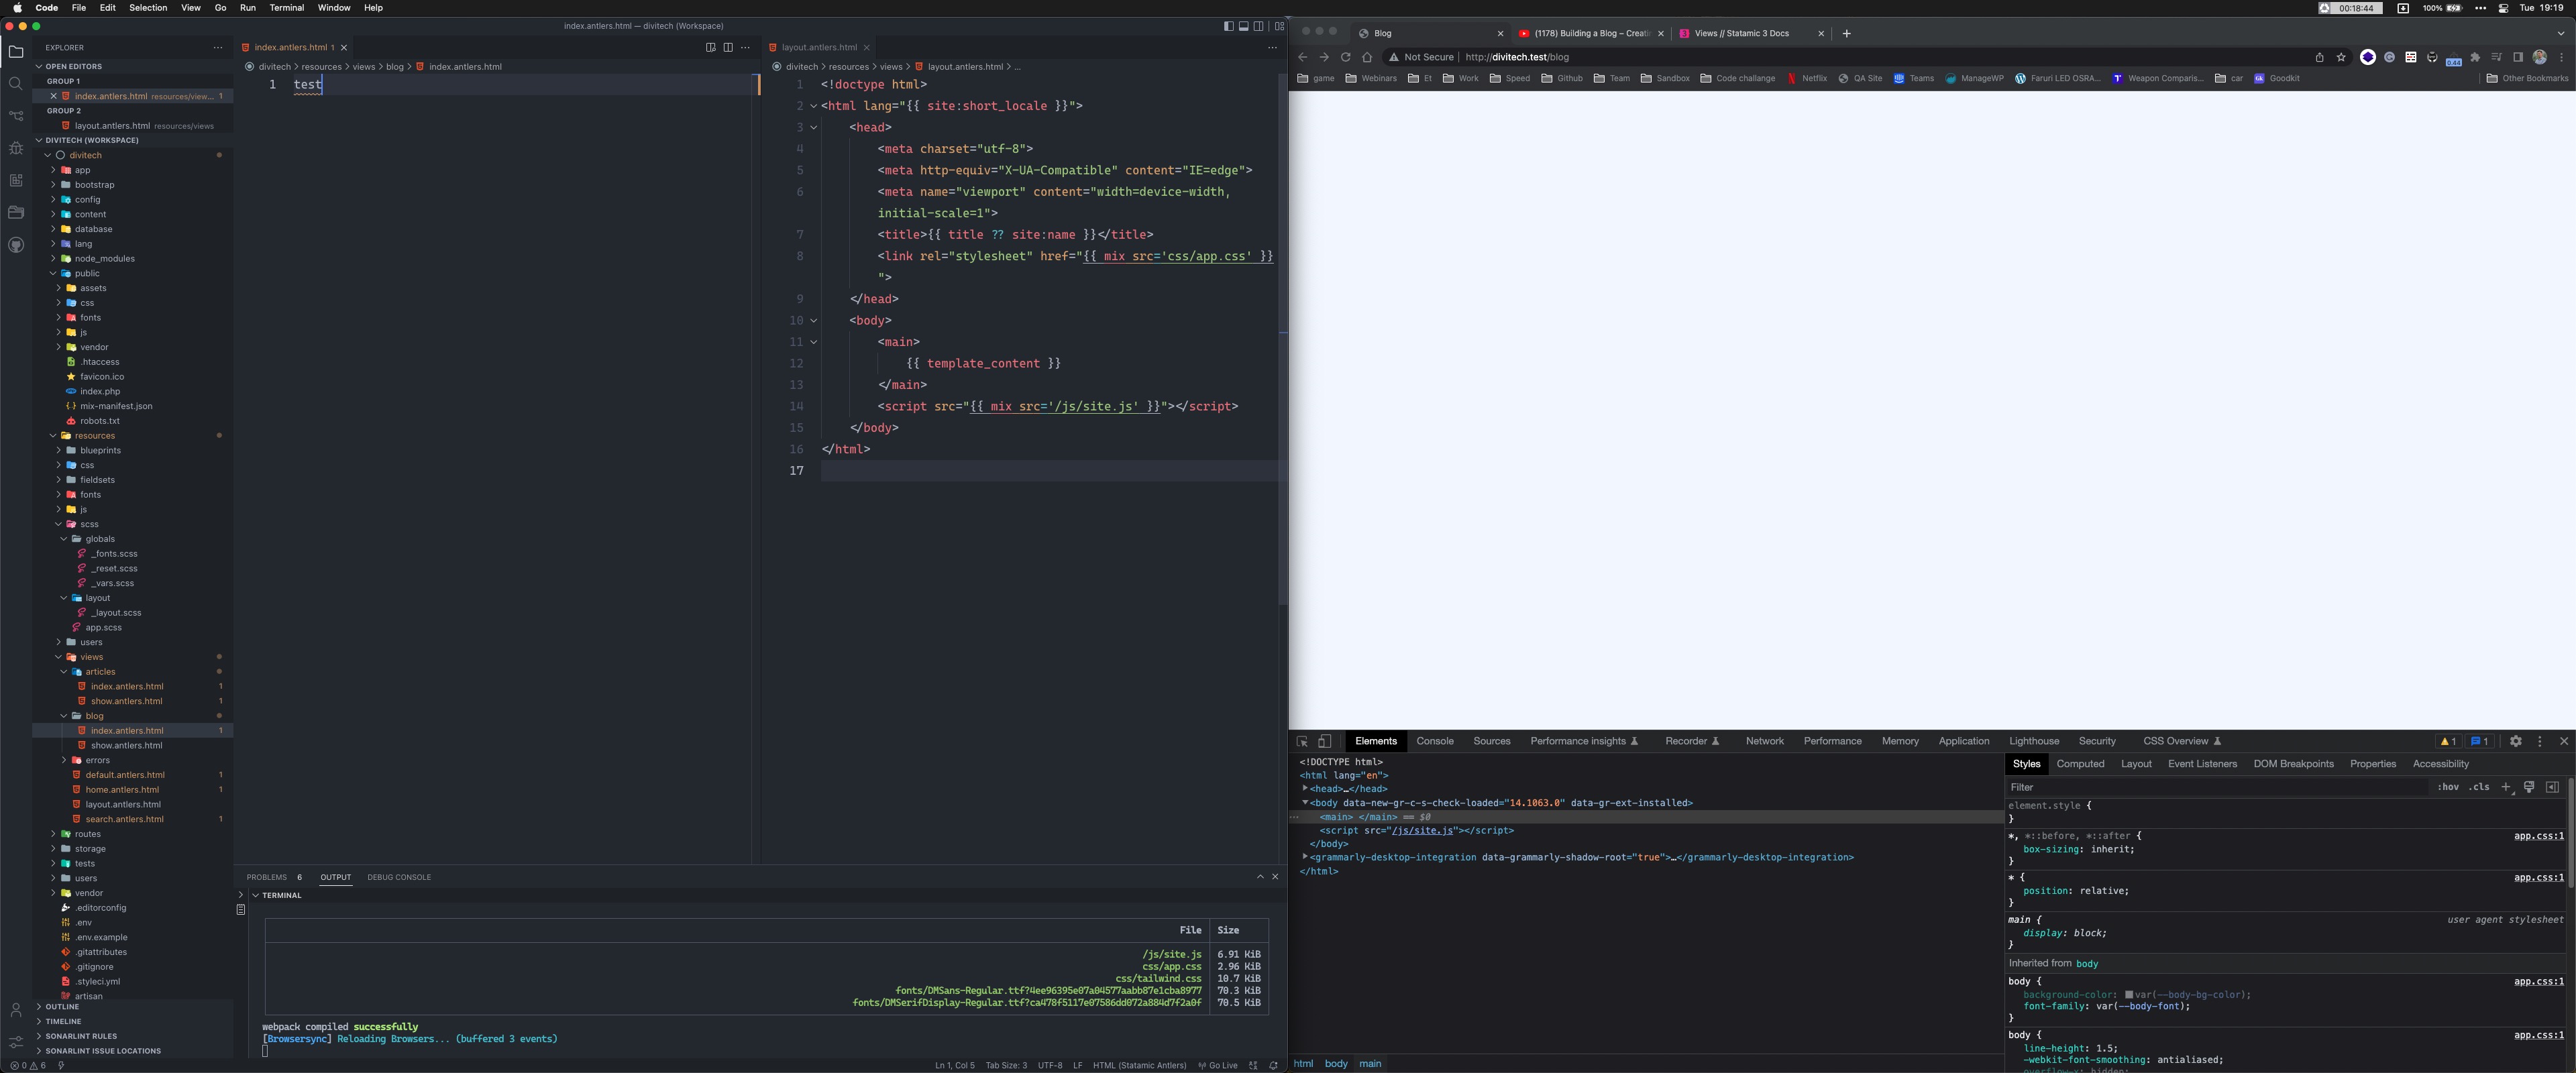Screen dimensions: 2576x1073
Task: Select the DevTools inspect element picker icon
Action: (x=1302, y=741)
